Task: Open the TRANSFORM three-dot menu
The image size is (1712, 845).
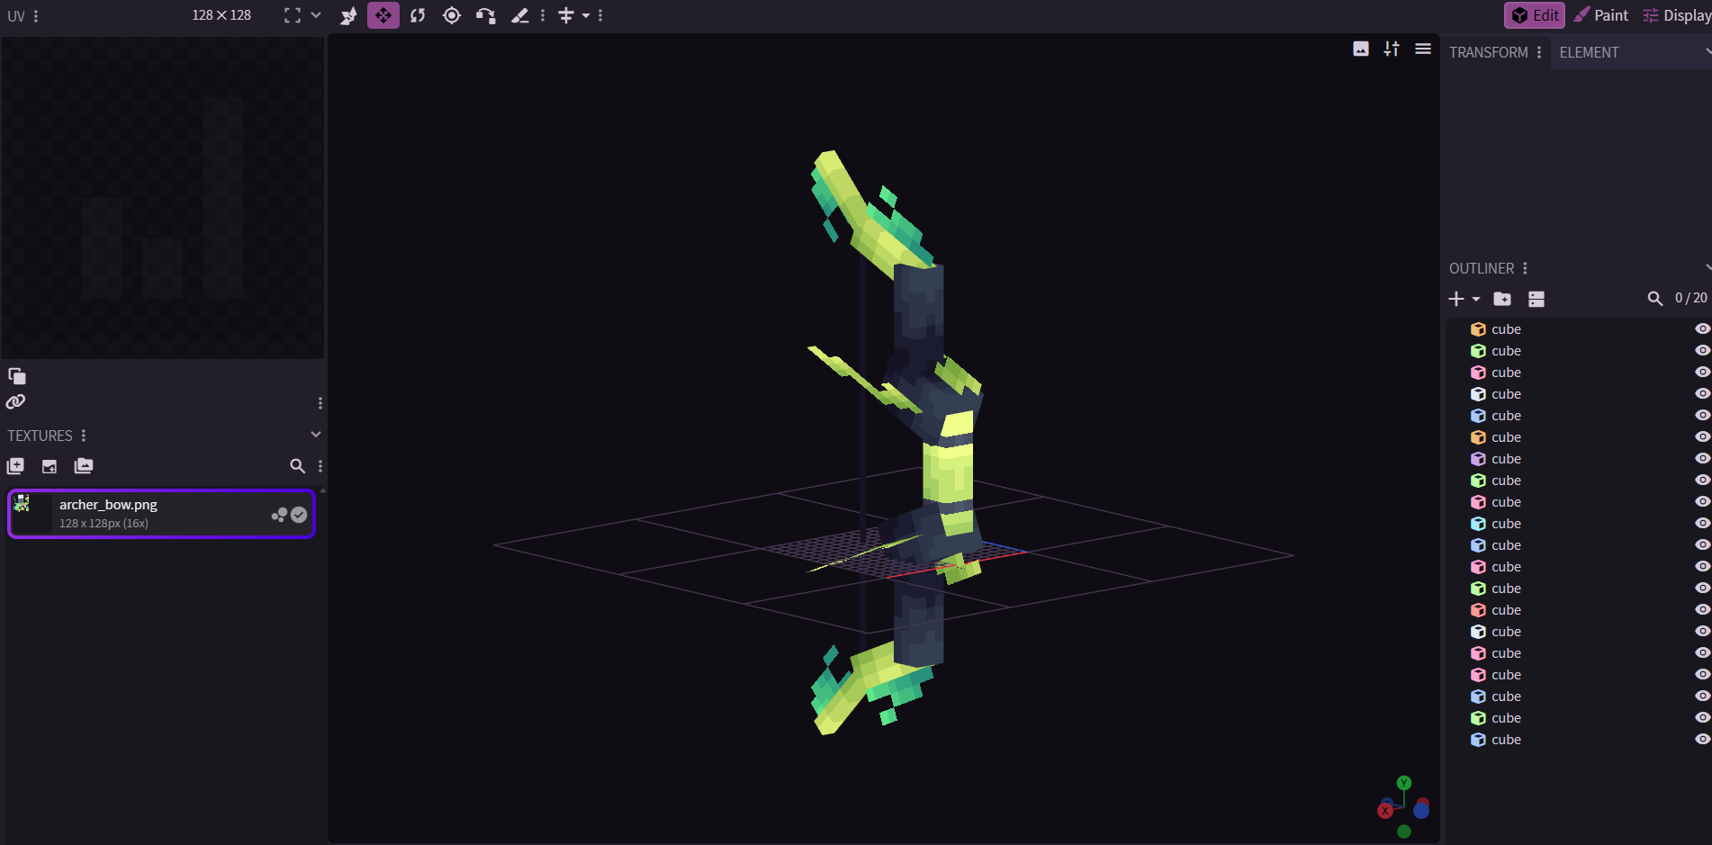Action: [x=1539, y=52]
